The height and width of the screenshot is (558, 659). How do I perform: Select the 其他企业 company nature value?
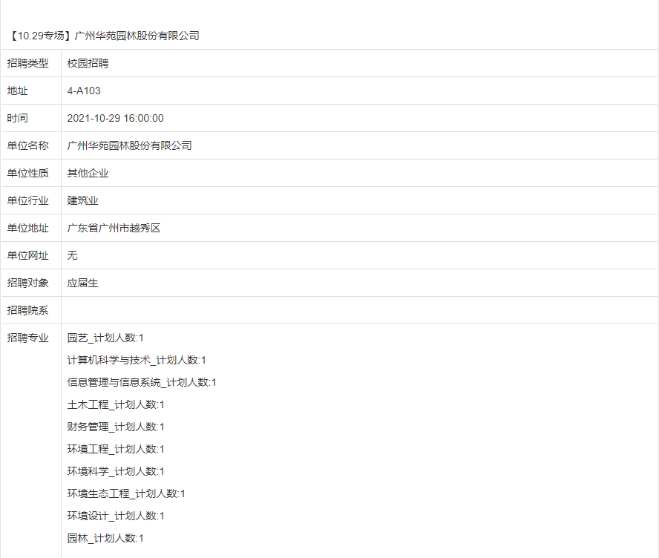(88, 174)
